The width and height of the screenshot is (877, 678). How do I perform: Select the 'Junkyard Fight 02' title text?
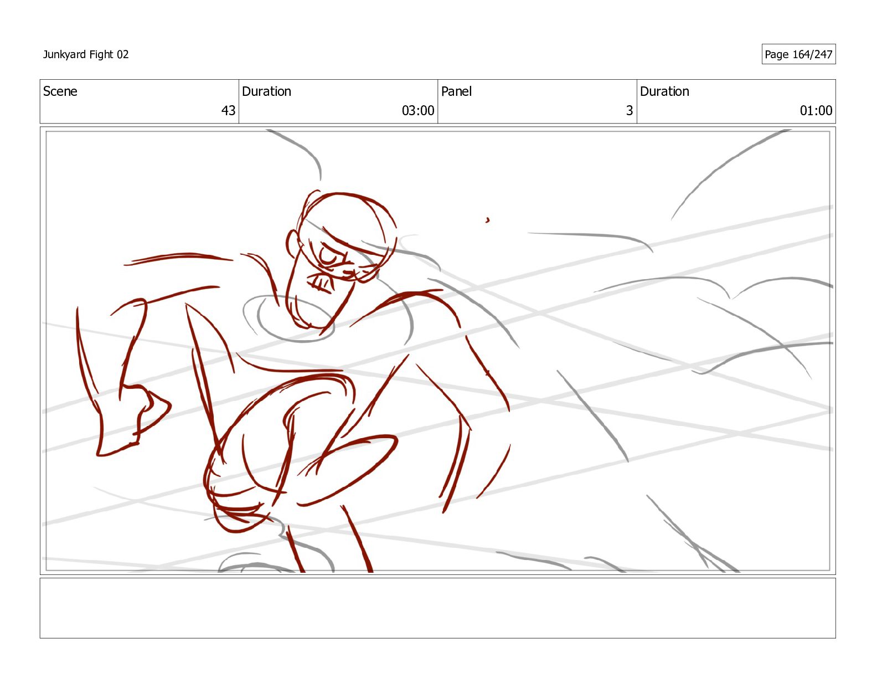pos(86,54)
